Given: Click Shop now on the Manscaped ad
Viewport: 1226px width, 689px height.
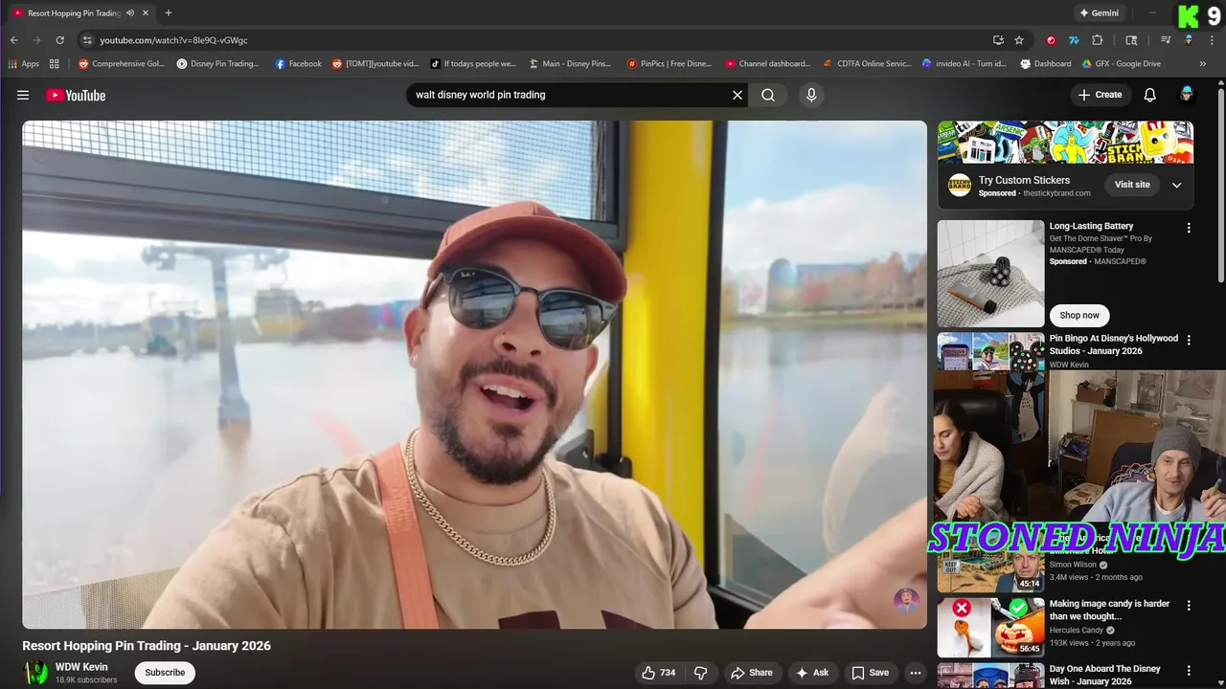Looking at the screenshot, I should [x=1079, y=315].
